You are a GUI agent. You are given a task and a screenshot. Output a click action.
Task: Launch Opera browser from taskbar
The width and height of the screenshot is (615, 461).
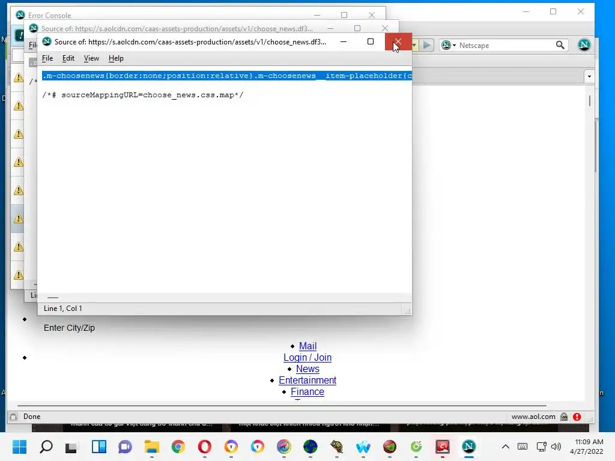click(204, 447)
